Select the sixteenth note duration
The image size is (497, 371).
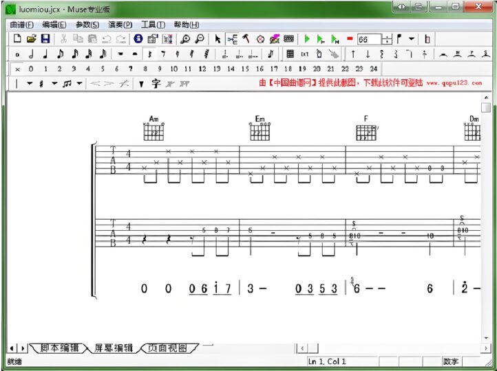click(74, 54)
